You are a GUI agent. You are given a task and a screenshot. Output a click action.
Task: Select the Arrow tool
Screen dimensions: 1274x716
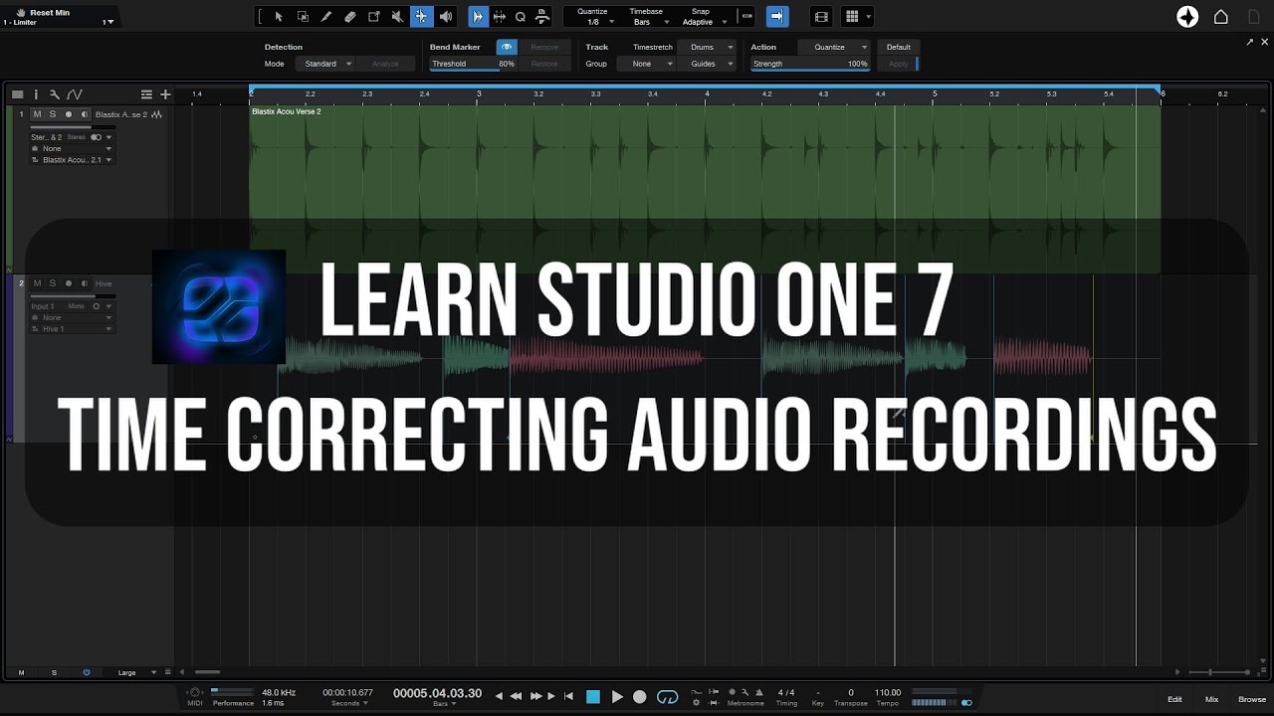click(x=278, y=17)
